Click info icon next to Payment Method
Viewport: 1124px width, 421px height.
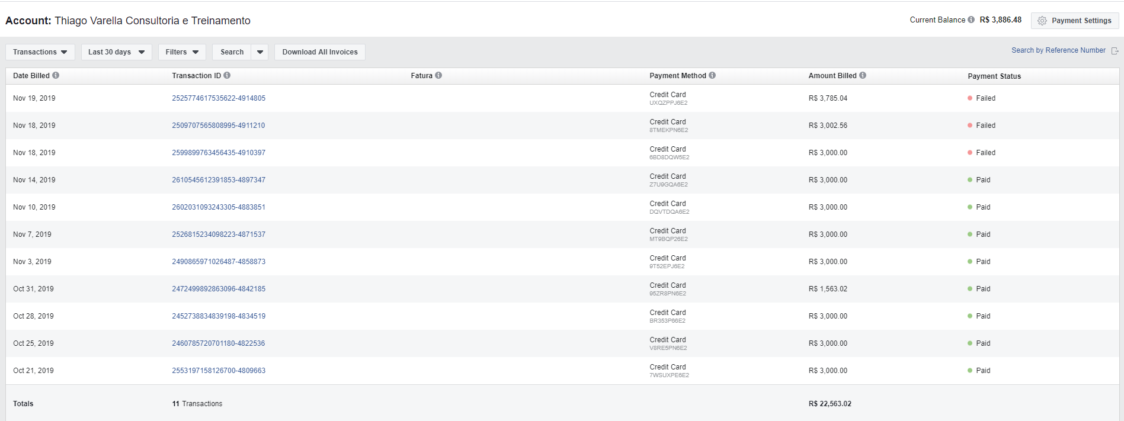712,75
